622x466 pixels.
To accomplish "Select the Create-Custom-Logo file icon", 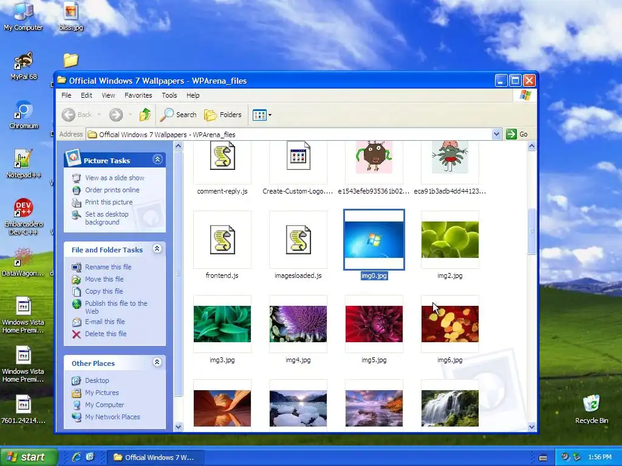I will point(298,157).
